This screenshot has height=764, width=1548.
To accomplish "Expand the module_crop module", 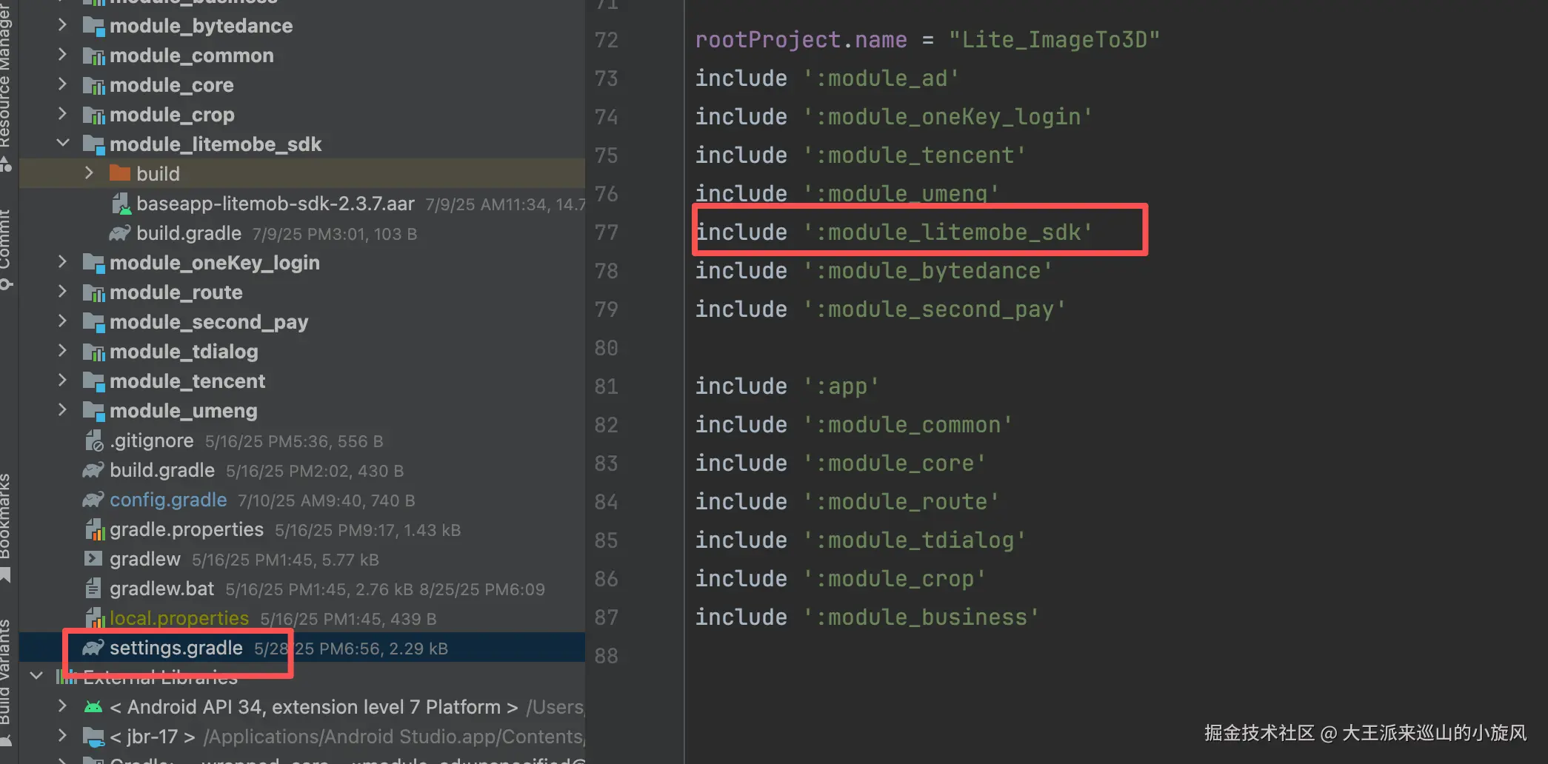I will coord(63,114).
